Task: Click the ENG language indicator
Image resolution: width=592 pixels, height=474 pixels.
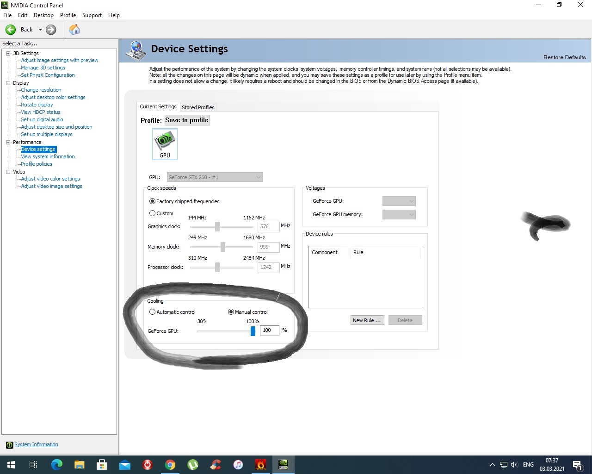Action: point(528,465)
